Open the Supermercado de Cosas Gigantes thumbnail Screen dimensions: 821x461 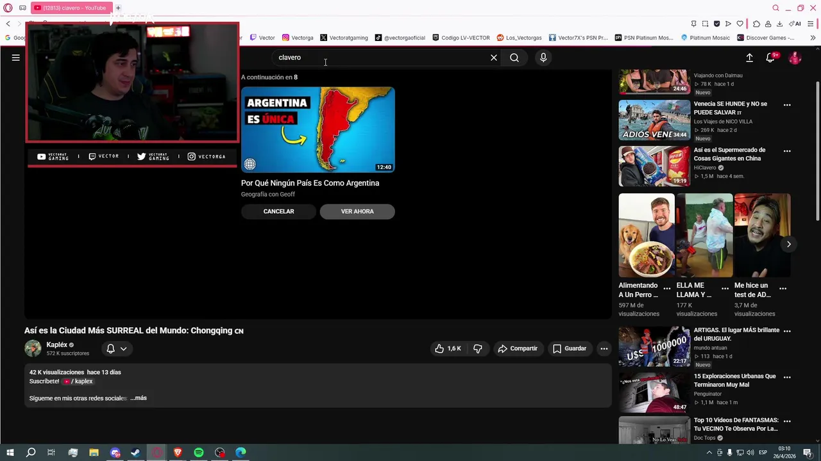(654, 166)
